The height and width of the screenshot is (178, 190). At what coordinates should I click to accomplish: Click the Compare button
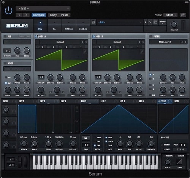pos(39,15)
